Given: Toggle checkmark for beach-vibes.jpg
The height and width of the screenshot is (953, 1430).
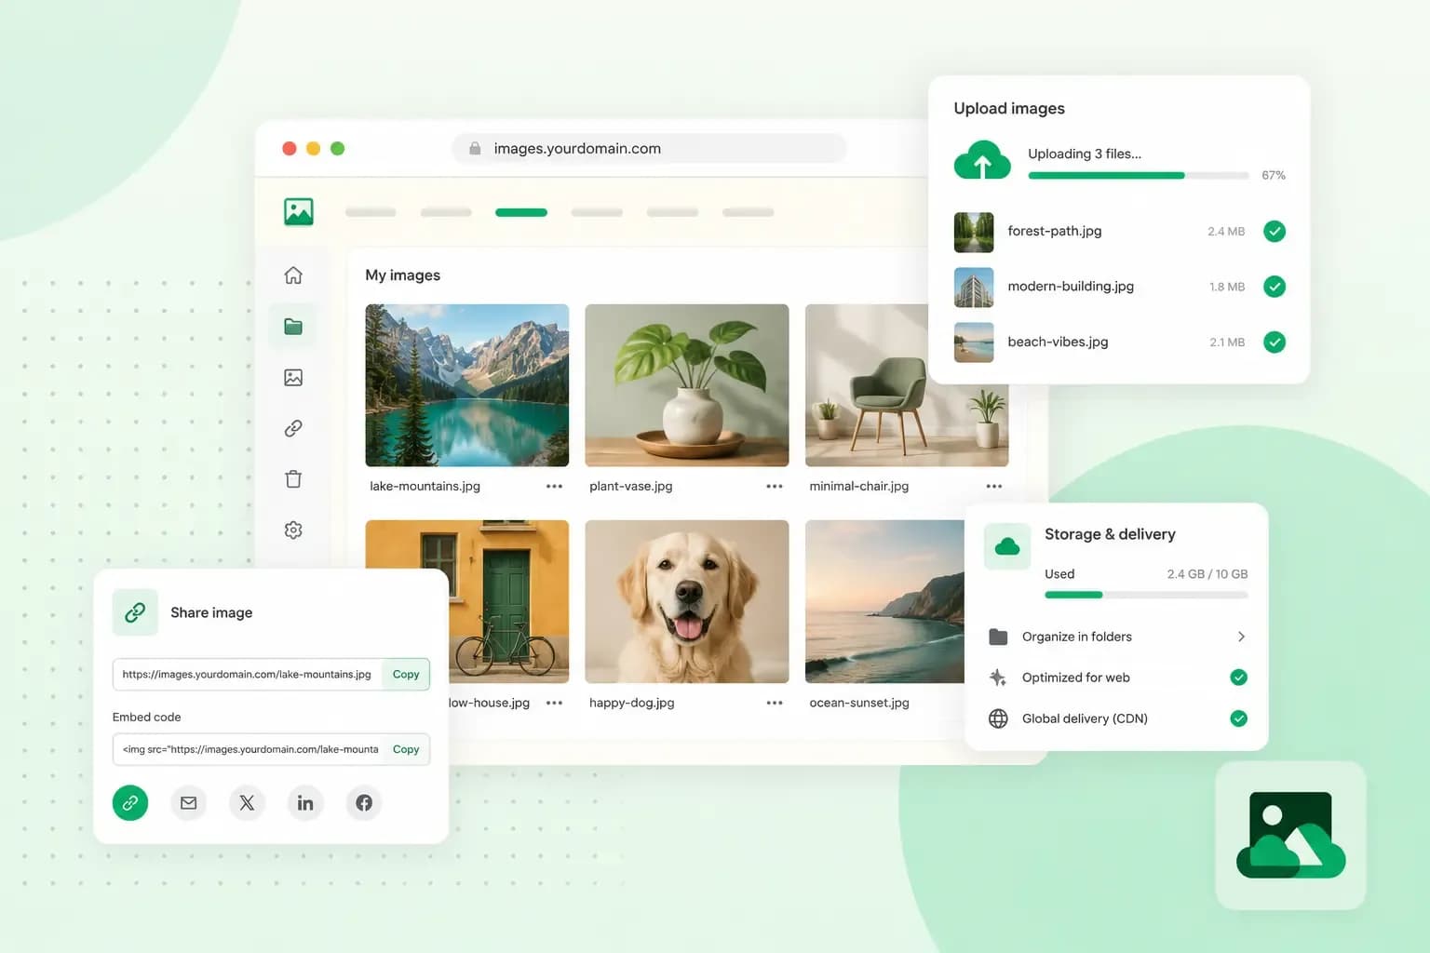Looking at the screenshot, I should click(1275, 342).
